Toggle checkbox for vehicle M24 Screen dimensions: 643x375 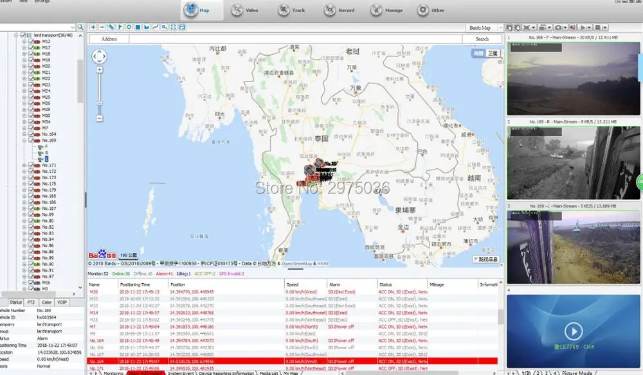31,91
